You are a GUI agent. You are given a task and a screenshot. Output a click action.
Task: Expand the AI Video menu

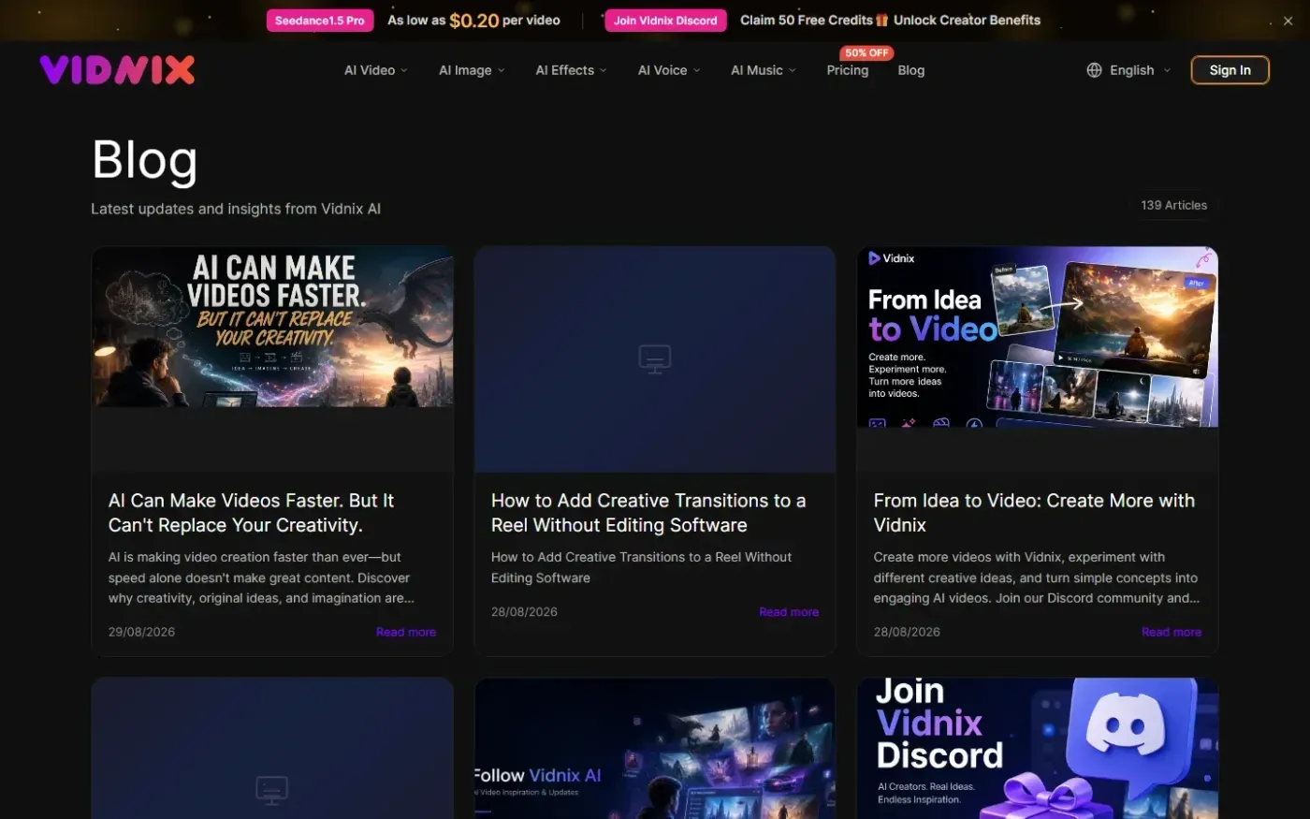(376, 70)
